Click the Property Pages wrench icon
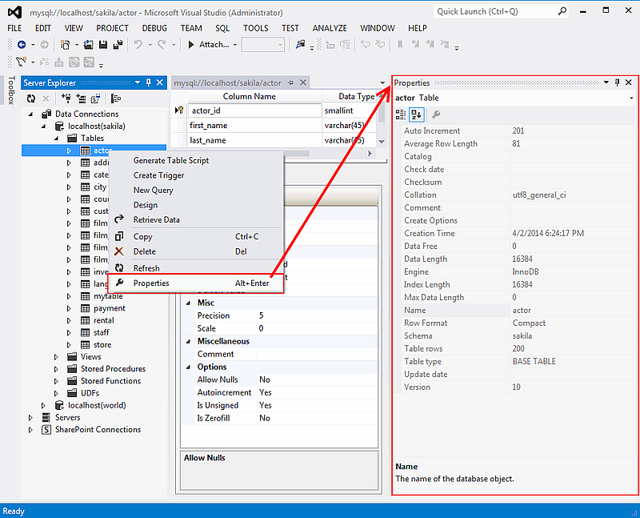 (x=437, y=114)
